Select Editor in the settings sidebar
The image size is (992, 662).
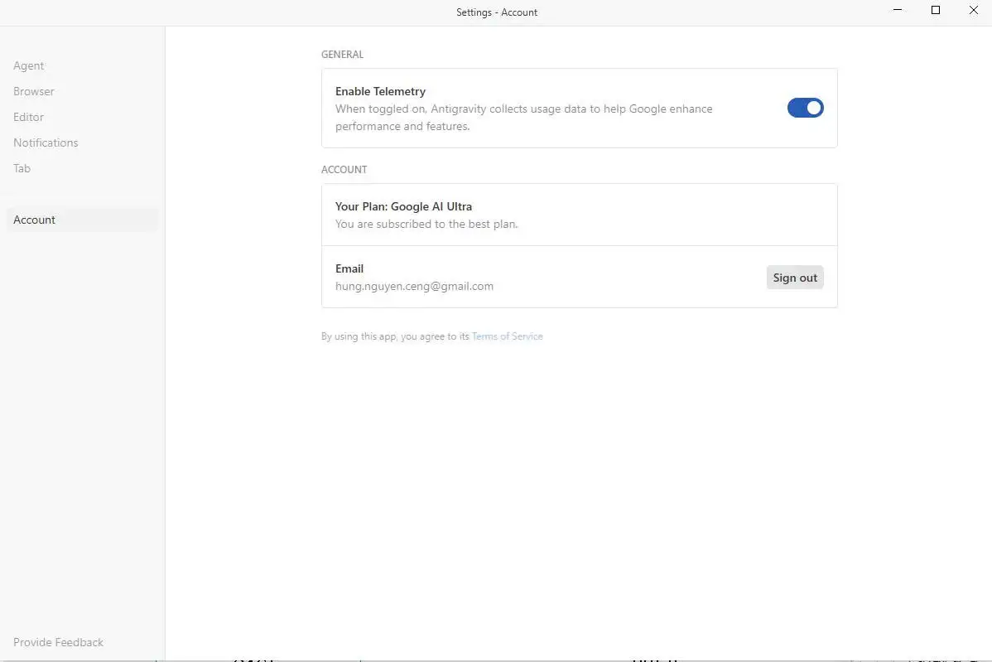click(29, 117)
